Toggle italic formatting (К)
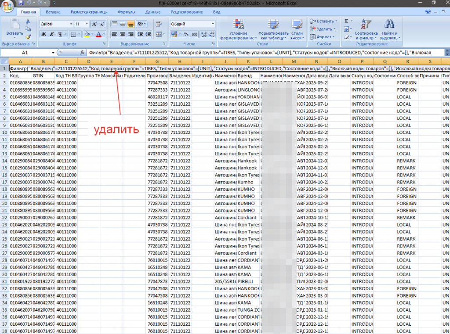The width and height of the screenshot is (450, 334). 52,34
